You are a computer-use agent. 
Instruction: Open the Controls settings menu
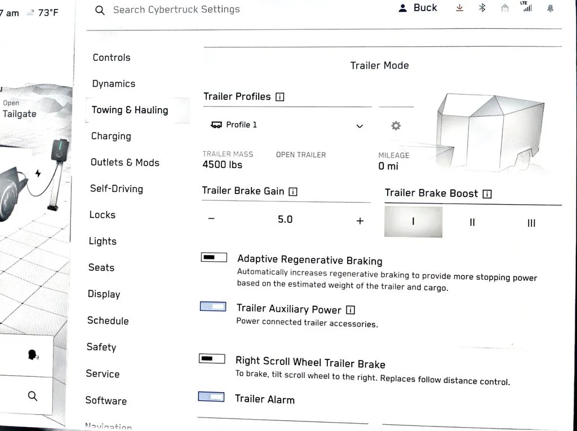(112, 58)
